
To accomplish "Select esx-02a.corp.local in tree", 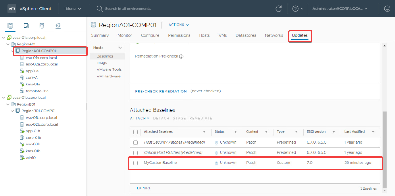I will coord(42,64).
